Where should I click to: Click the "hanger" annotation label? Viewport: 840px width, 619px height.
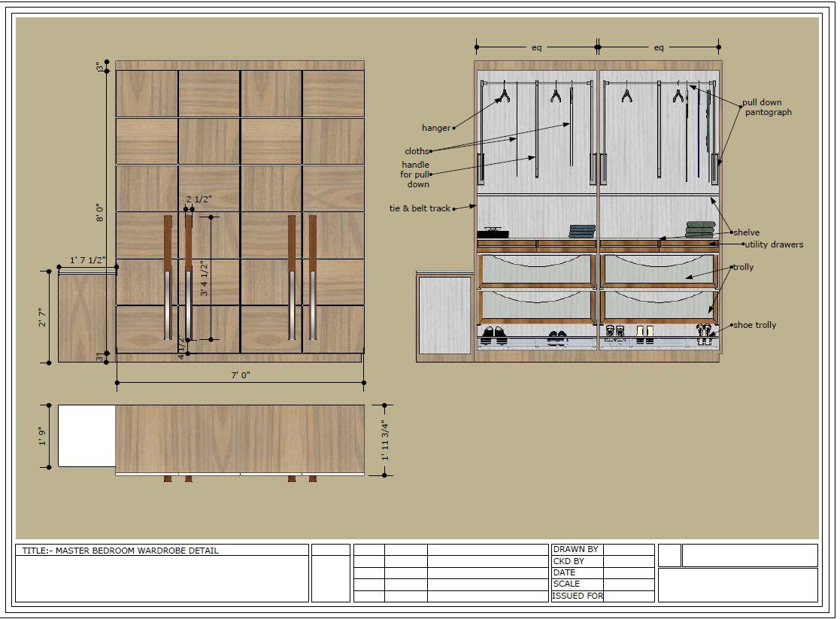coord(435,129)
